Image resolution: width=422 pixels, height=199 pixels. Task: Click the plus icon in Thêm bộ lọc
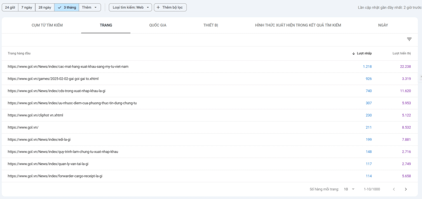[158, 7]
